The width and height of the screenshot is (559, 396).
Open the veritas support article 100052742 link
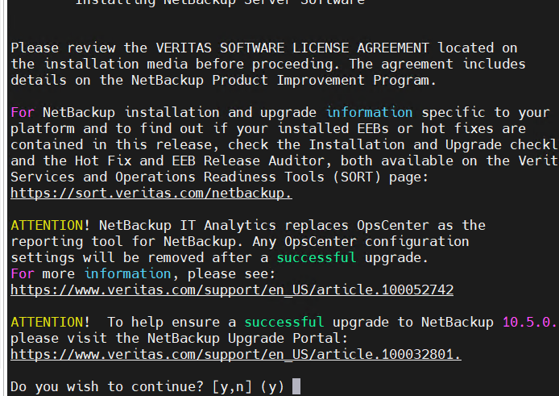(232, 290)
